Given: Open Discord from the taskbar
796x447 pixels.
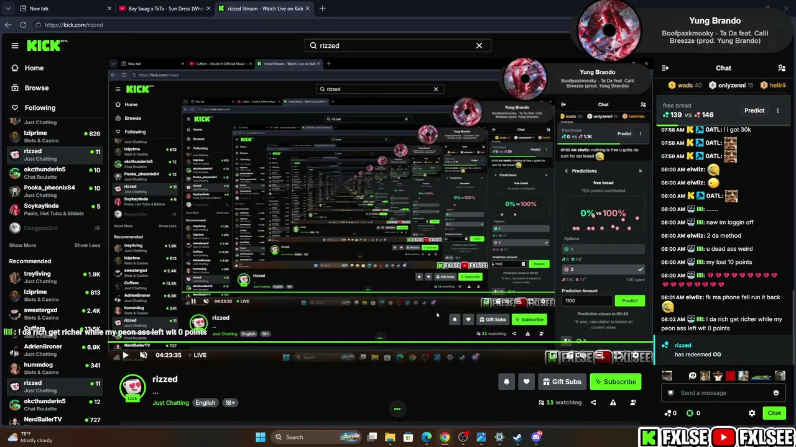Looking at the screenshot, I should (536, 437).
